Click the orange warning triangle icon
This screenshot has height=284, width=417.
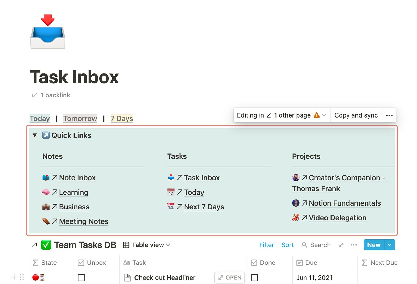[x=317, y=115]
